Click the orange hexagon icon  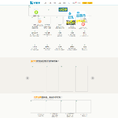click(x=40, y=21)
